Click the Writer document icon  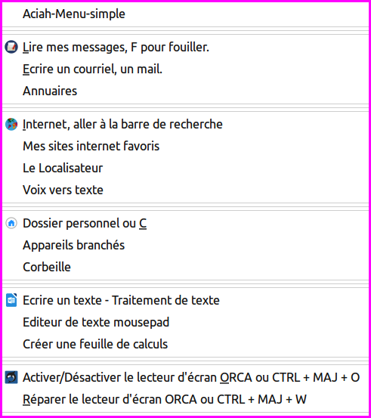11,300
